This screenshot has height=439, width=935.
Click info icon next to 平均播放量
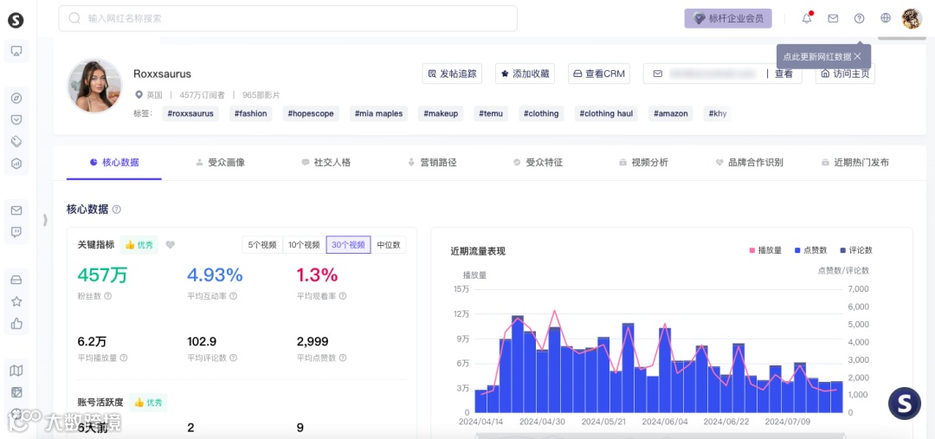click(x=124, y=358)
